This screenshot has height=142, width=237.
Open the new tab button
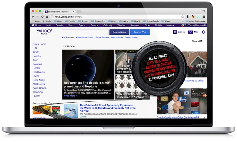79,12
